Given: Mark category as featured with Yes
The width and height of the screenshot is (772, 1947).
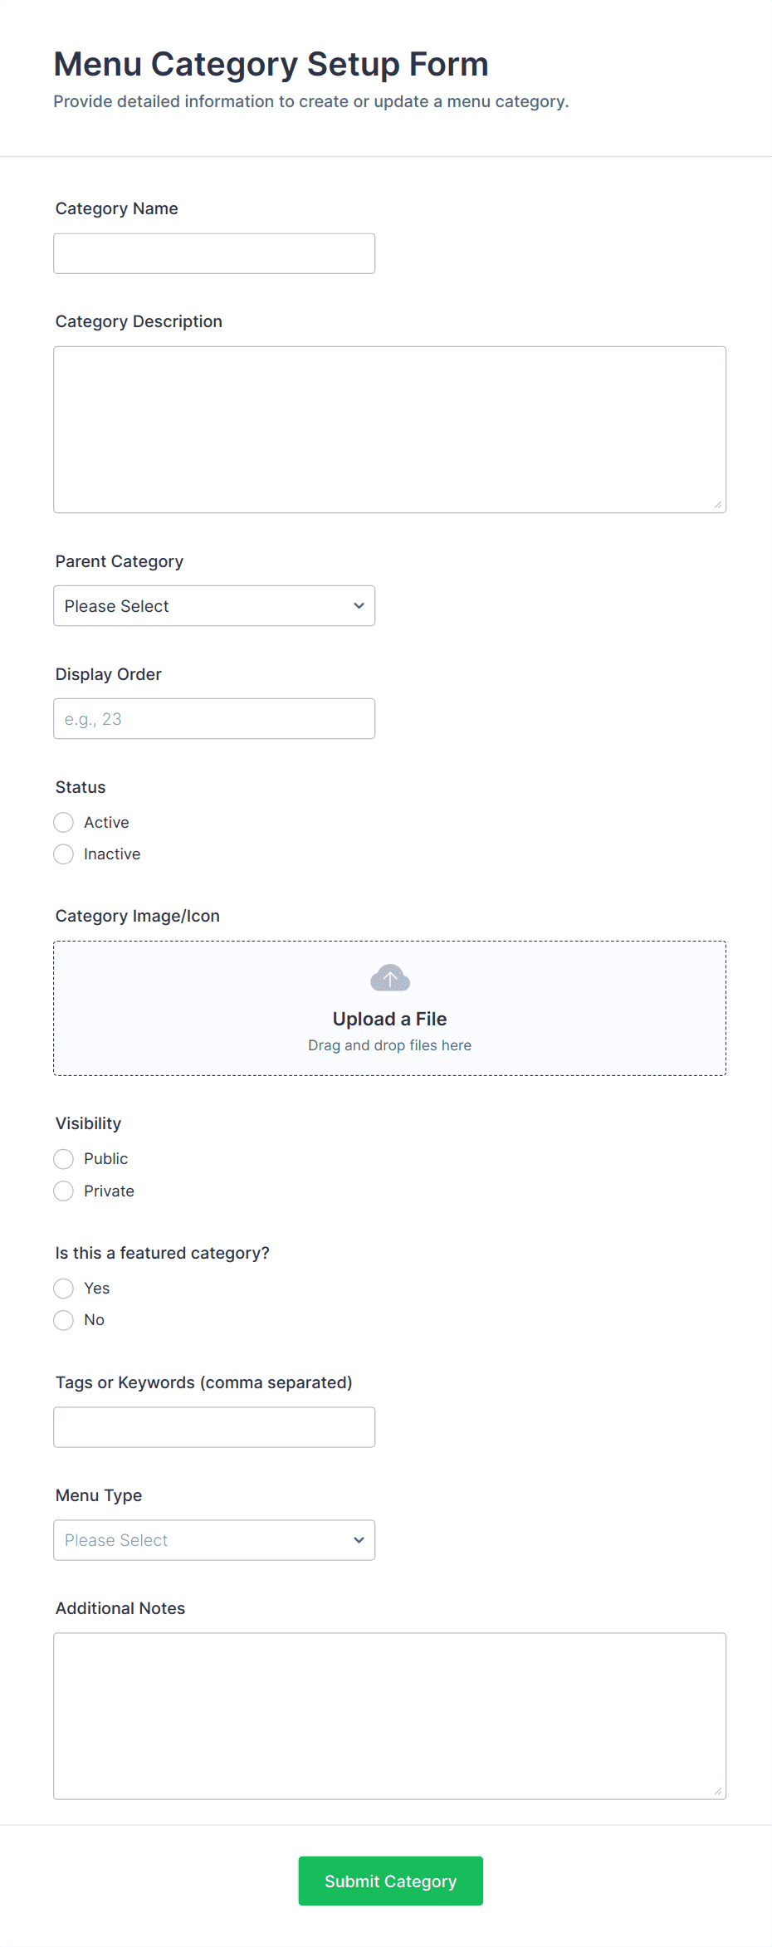Looking at the screenshot, I should pos(64,1289).
